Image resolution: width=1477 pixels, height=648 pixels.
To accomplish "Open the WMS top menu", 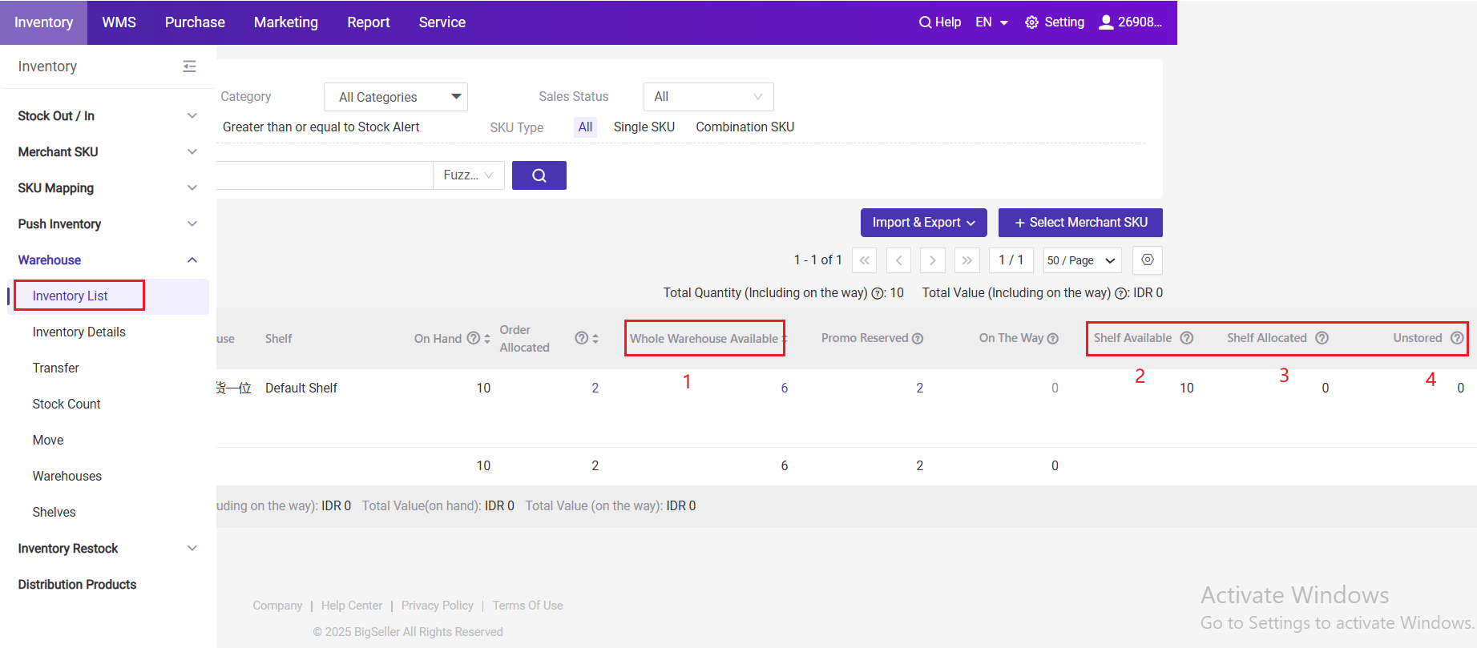I will tap(119, 22).
